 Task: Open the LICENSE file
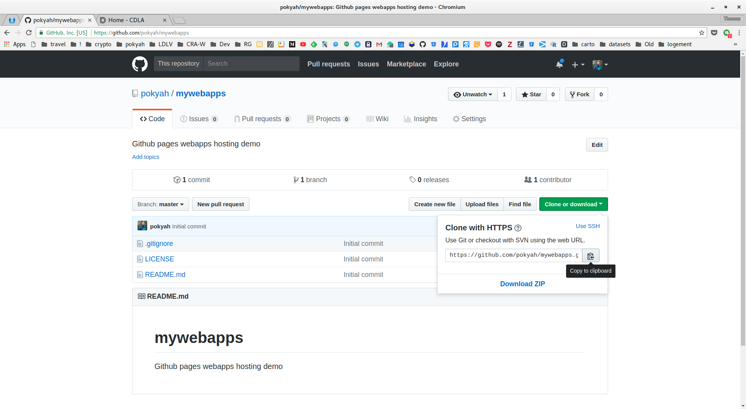[159, 259]
